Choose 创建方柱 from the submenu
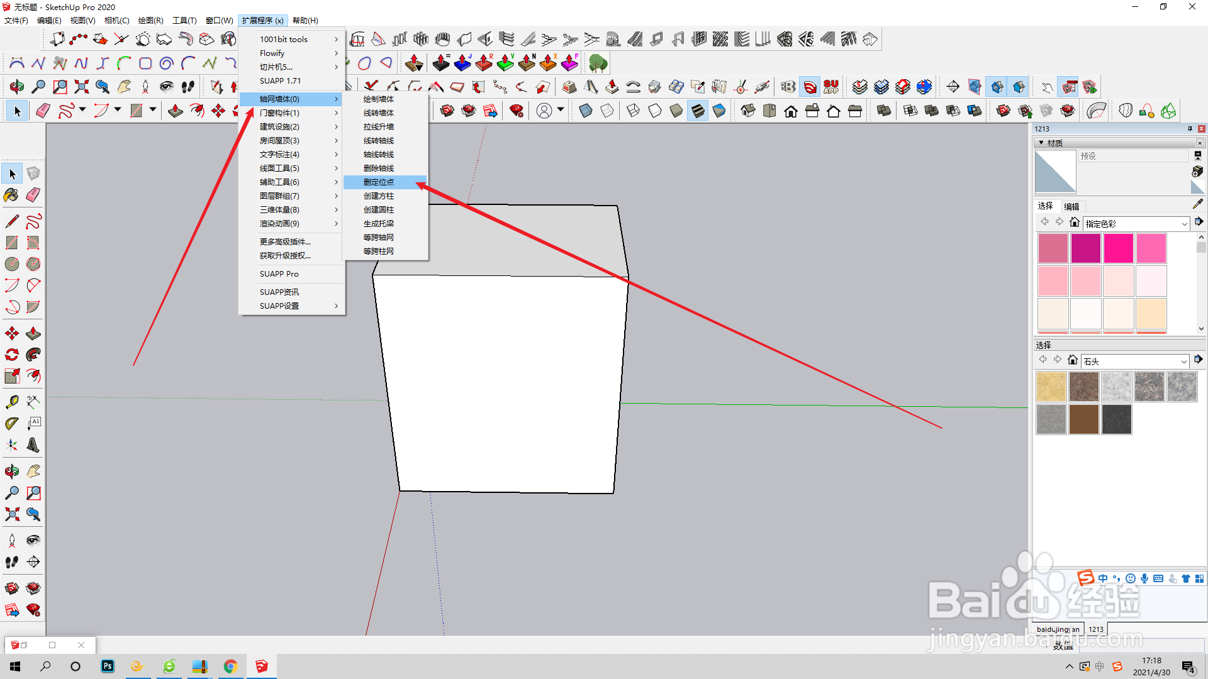This screenshot has width=1208, height=679. pyautogui.click(x=378, y=196)
